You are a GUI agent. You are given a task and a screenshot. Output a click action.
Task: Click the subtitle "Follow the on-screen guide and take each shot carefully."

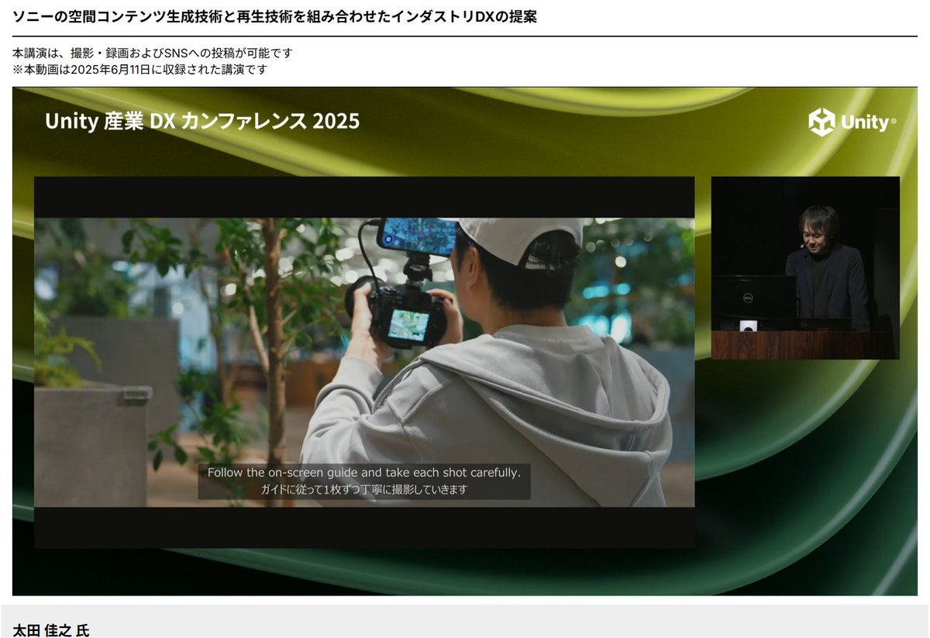coord(364,472)
